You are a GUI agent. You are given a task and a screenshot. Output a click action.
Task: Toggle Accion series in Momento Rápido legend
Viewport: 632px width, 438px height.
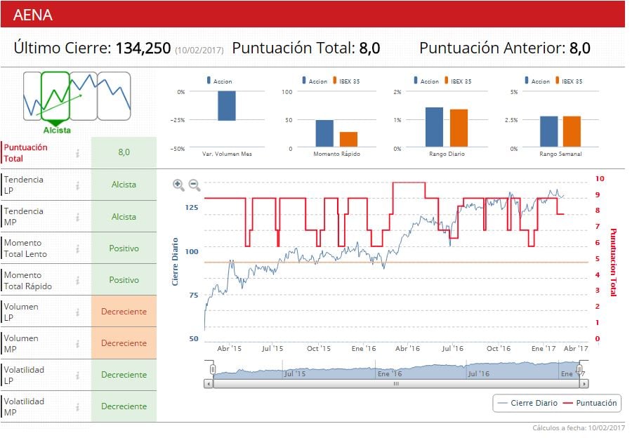tap(315, 81)
